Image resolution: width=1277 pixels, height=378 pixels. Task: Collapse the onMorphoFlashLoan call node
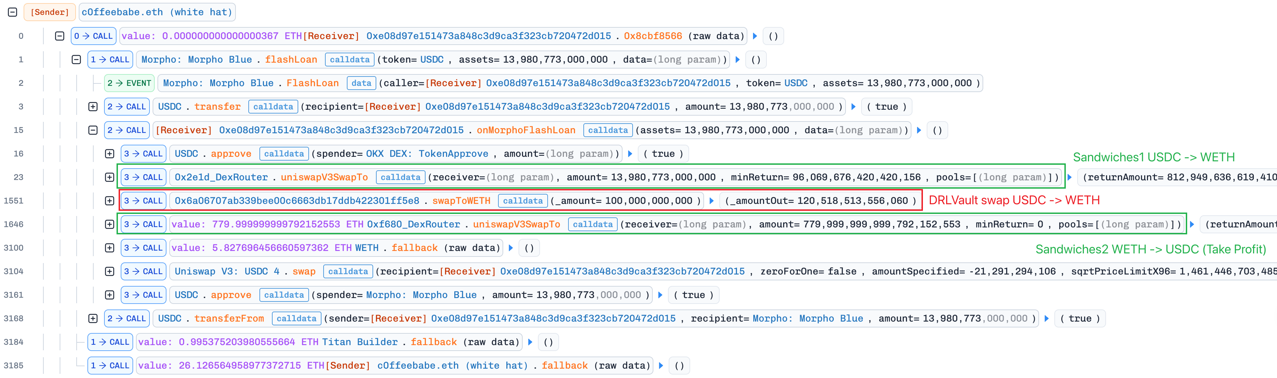point(93,130)
